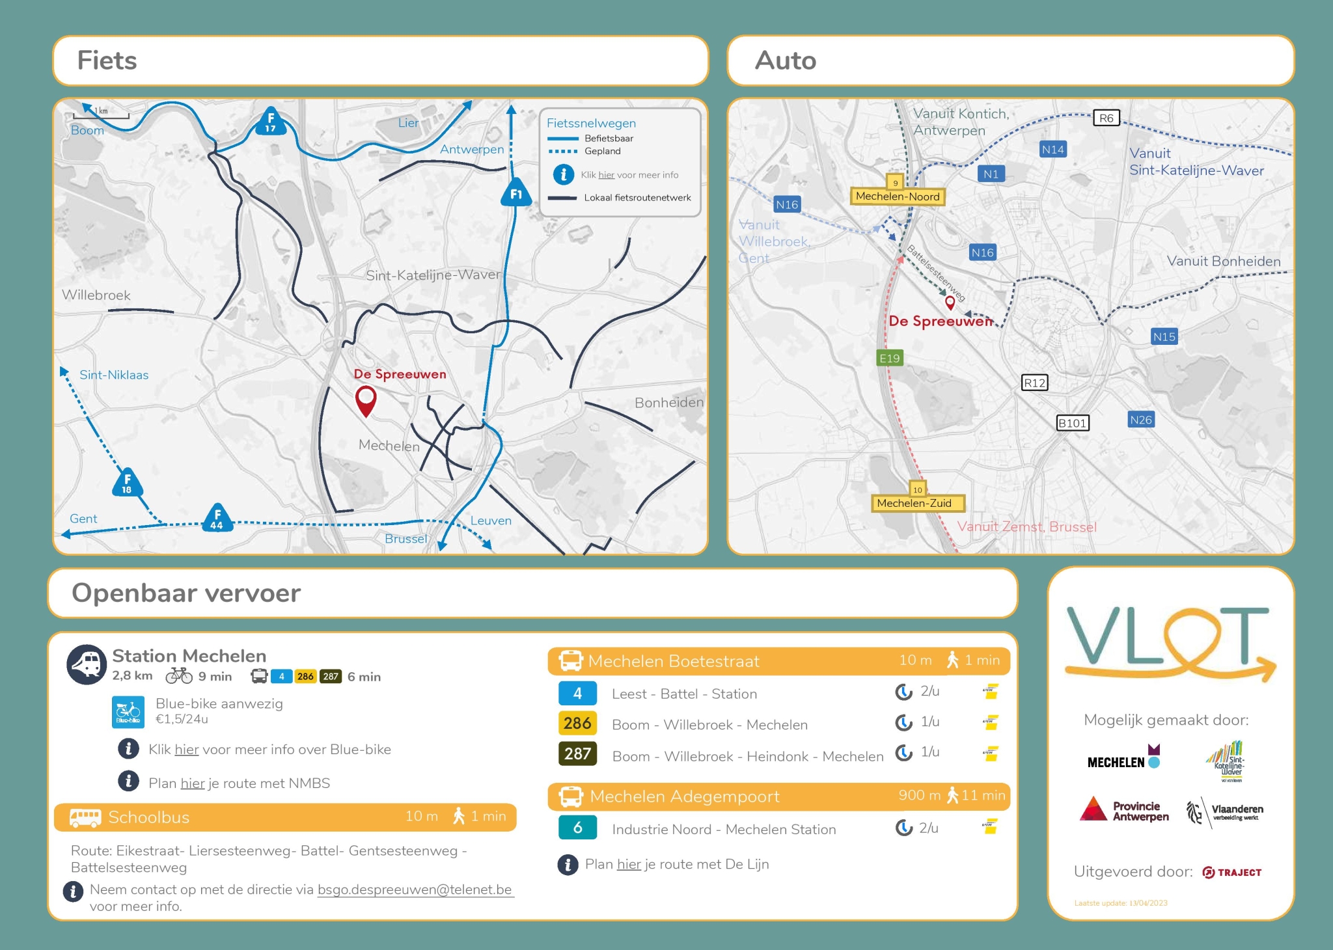The image size is (1333, 950).
Task: Click the teal bus line 6 badge
Action: click(x=577, y=828)
